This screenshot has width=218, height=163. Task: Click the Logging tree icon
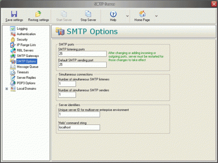[x=13, y=28]
